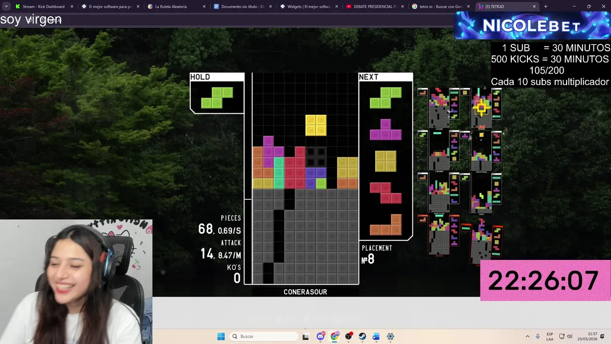The width and height of the screenshot is (611, 344).
Task: Click the PLACEMENT №8 indicator
Action: pyautogui.click(x=377, y=255)
